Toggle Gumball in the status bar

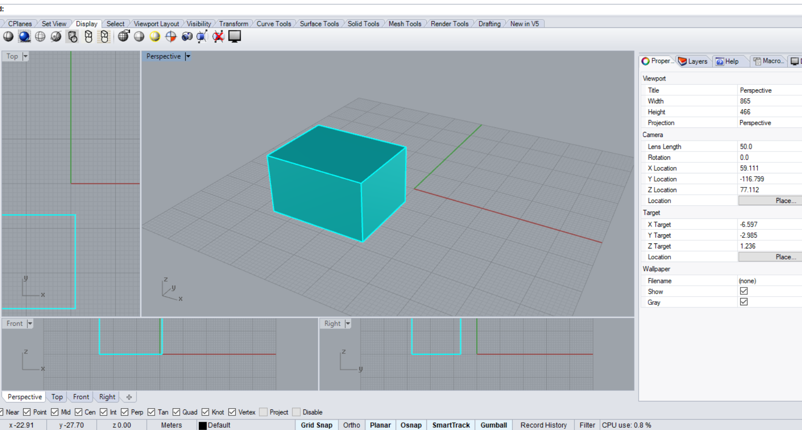point(494,425)
